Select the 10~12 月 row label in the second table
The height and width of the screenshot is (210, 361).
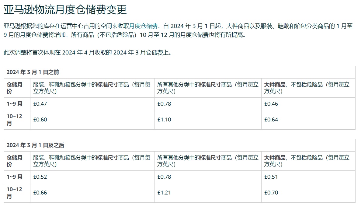(x=15, y=193)
